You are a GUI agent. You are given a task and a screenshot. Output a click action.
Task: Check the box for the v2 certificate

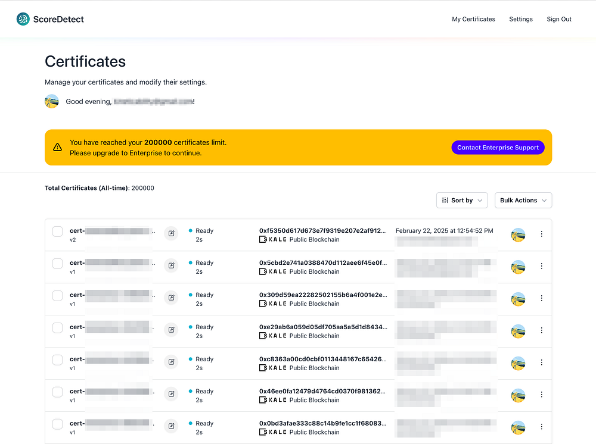57,232
